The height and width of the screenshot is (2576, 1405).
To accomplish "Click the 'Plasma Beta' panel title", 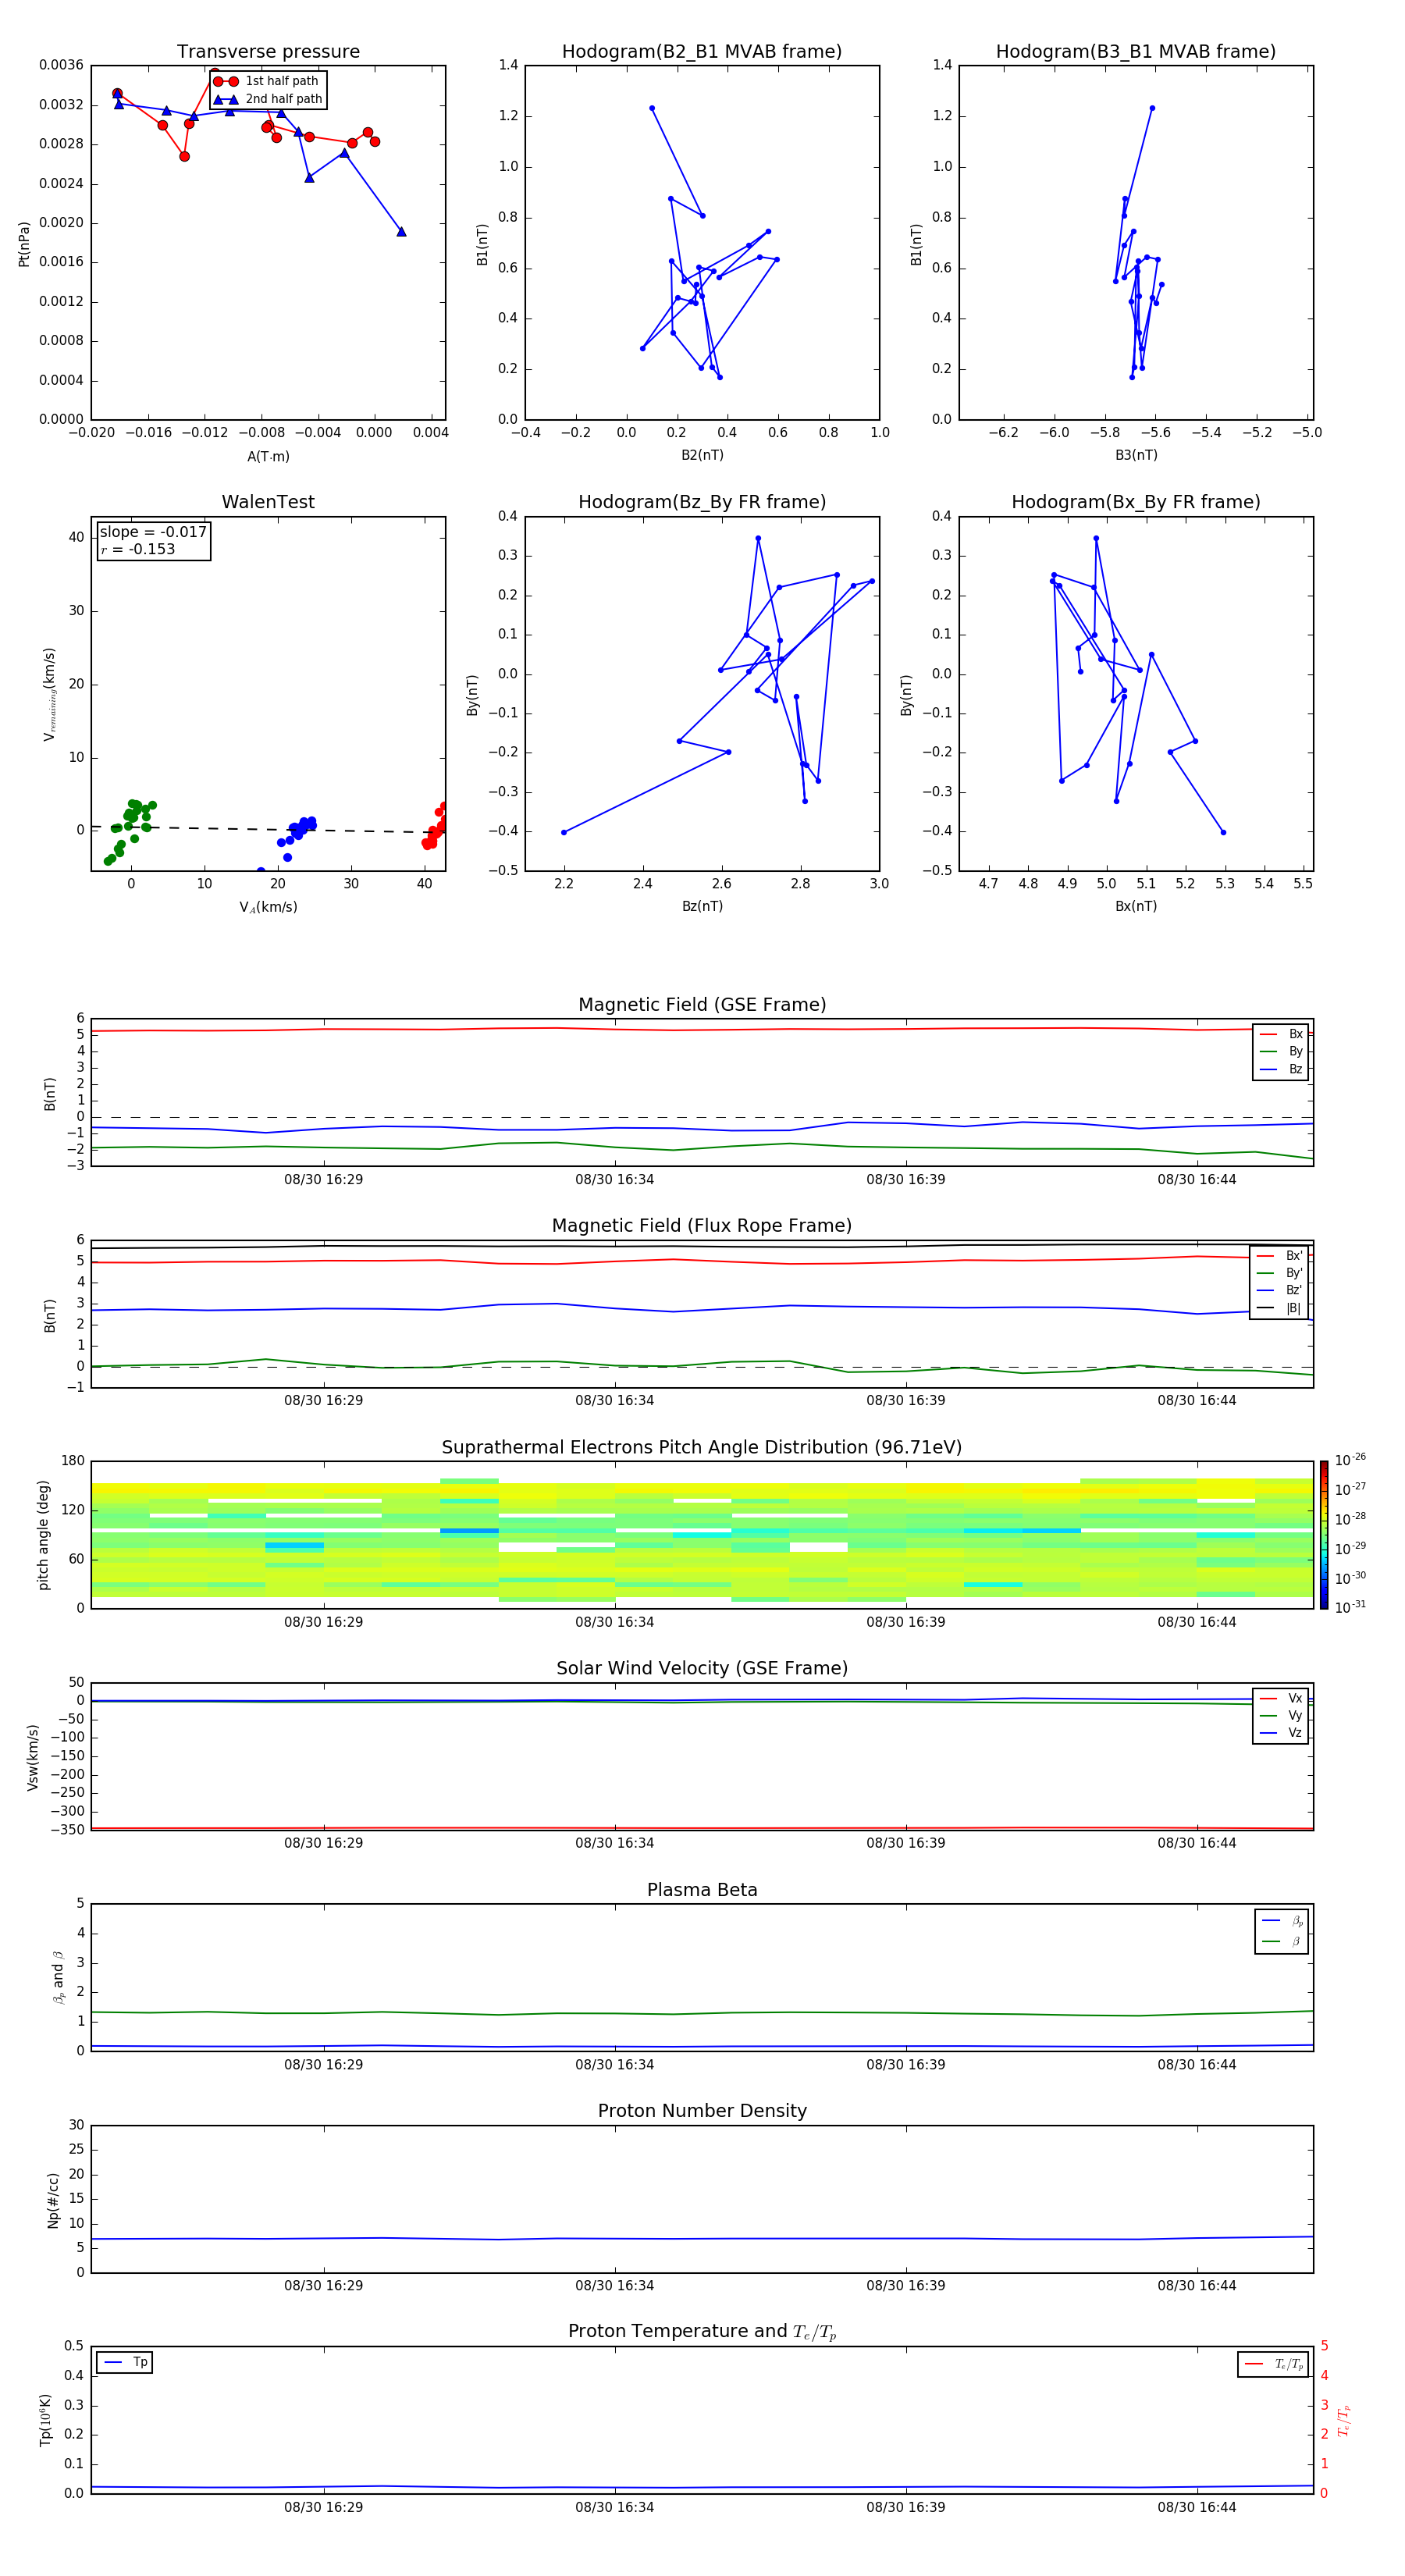I will point(702,1890).
